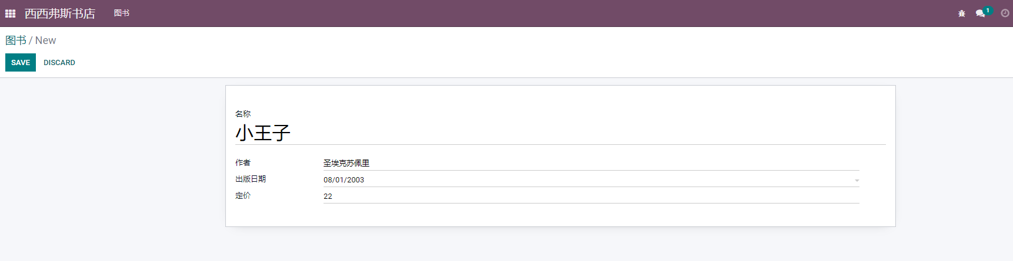
Task: Click the 作者 field label
Action: coord(243,162)
